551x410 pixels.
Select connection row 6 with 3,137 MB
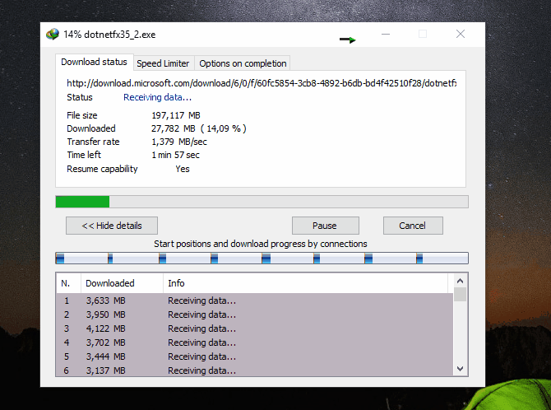pyautogui.click(x=254, y=370)
